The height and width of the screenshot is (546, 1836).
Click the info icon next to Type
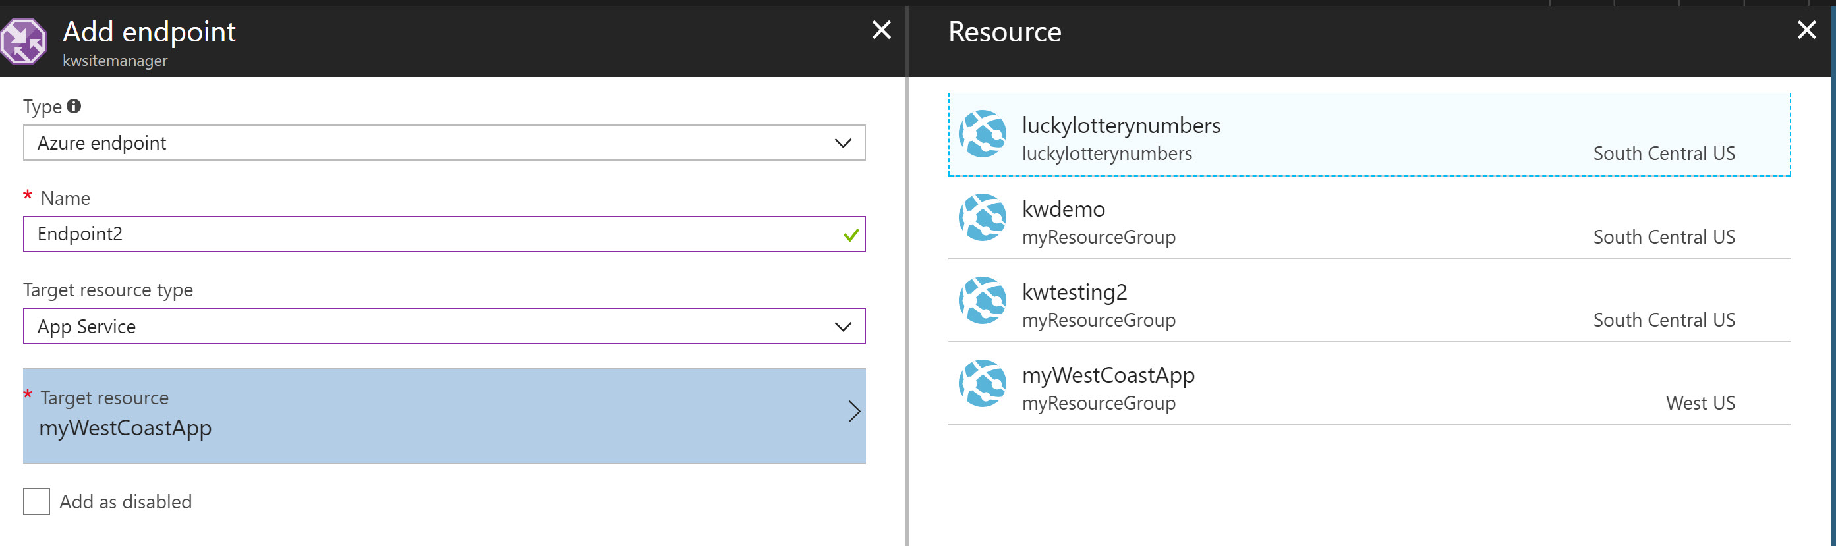74,106
